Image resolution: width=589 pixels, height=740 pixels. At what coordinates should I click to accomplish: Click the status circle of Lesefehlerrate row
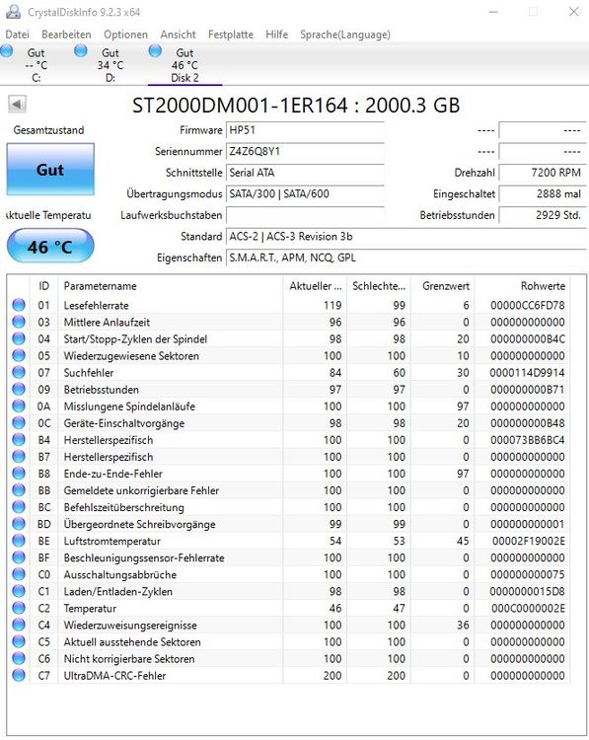pos(19,305)
